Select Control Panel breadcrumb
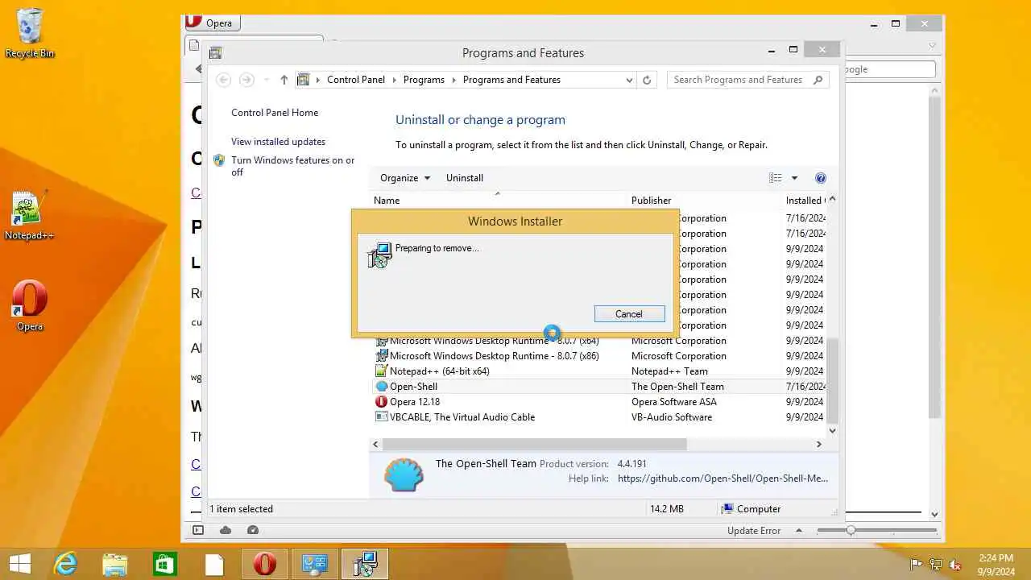 coord(356,80)
